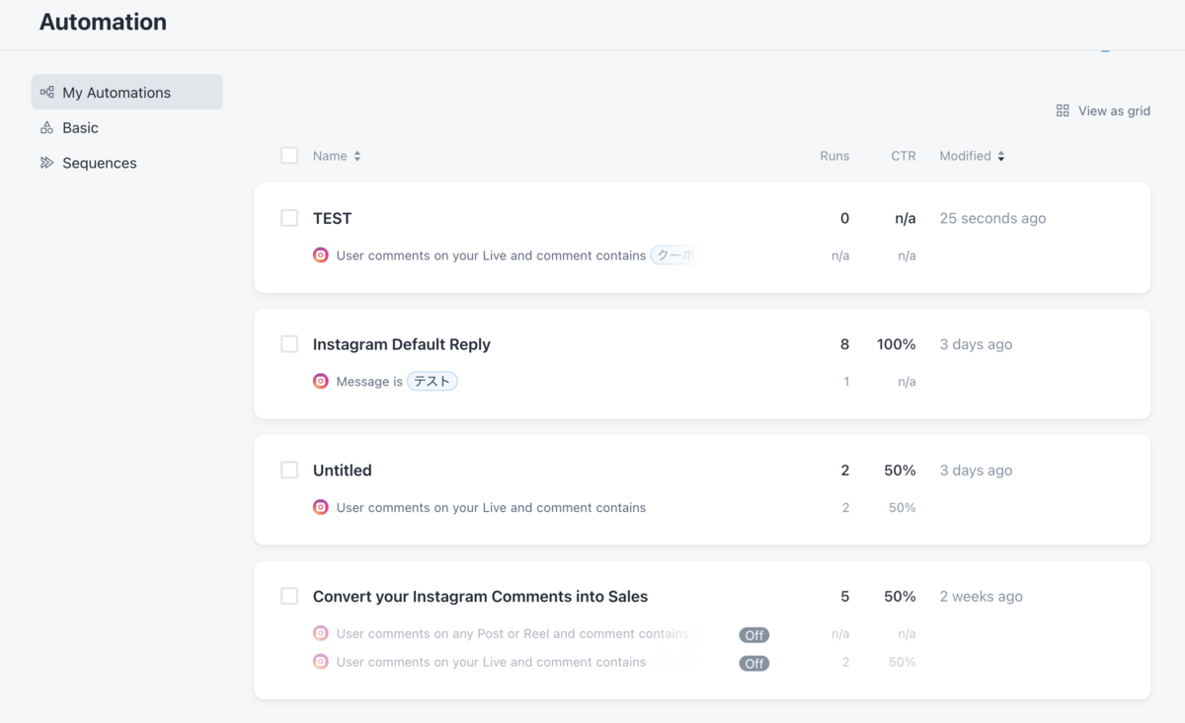The width and height of the screenshot is (1185, 723).
Task: Click the テスト keyword tag
Action: [433, 382]
